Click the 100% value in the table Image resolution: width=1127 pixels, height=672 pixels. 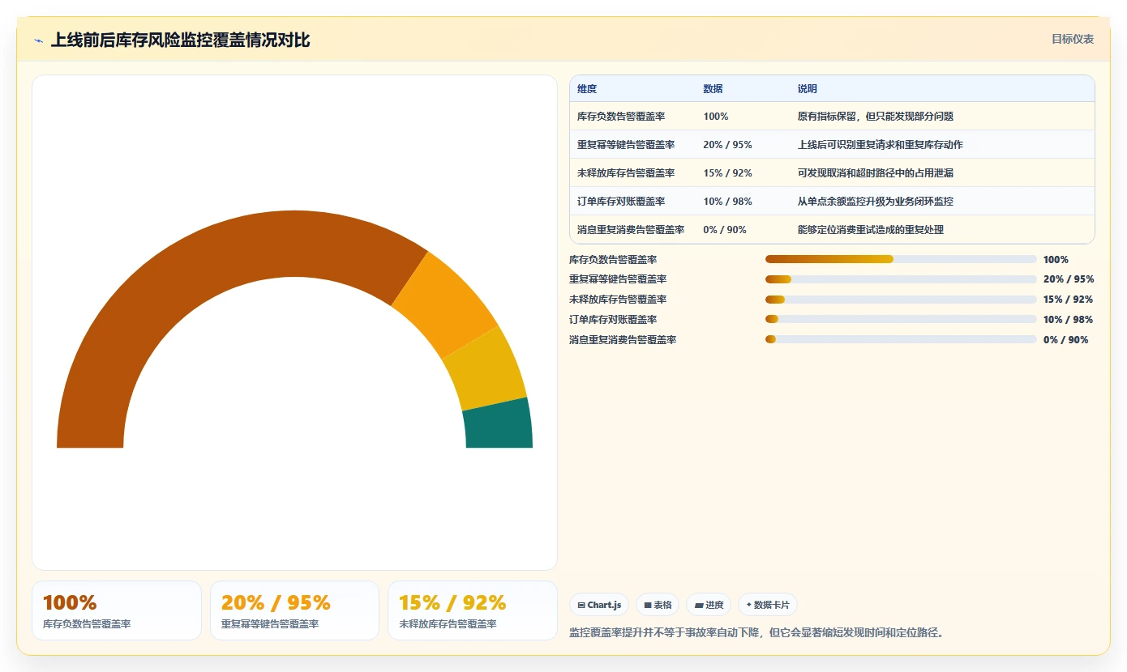716,117
